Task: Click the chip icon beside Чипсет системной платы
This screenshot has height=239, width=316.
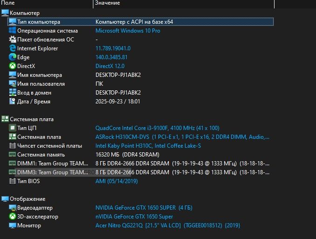Action: [12, 146]
